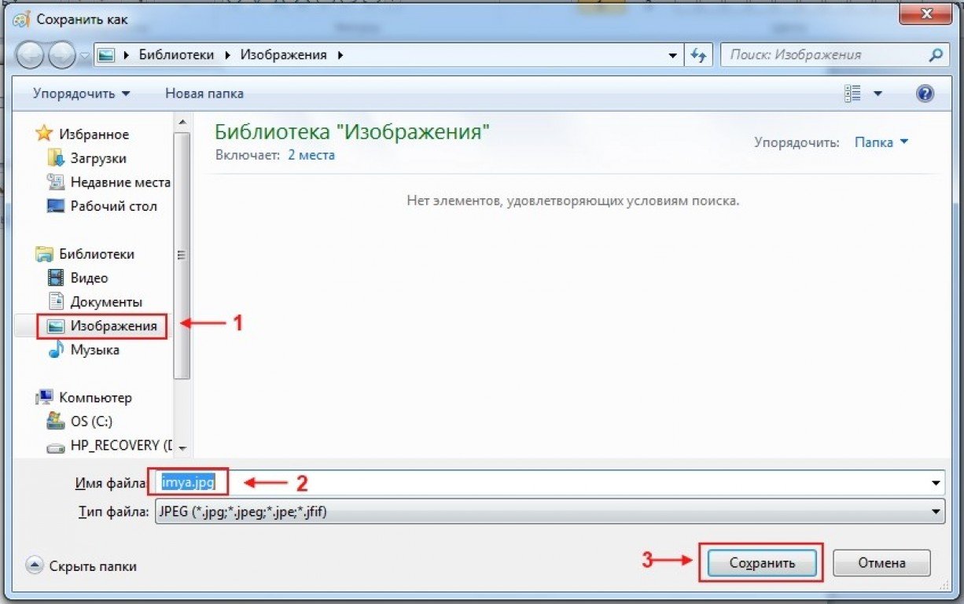
Task: Open the 2 места link
Action: [311, 155]
